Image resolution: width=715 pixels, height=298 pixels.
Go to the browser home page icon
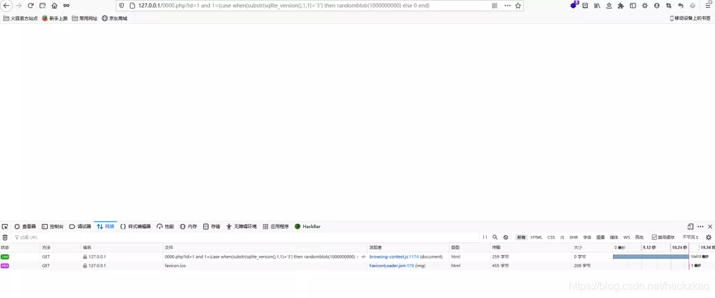tap(54, 6)
